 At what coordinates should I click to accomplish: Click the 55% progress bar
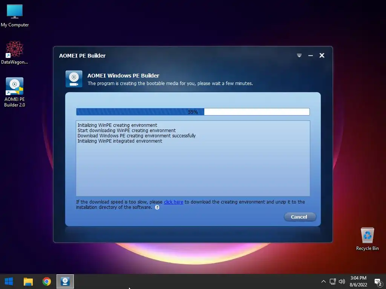(x=193, y=112)
